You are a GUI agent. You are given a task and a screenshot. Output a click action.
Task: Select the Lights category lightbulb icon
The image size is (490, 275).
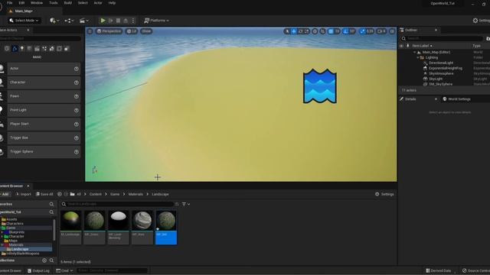[22, 49]
